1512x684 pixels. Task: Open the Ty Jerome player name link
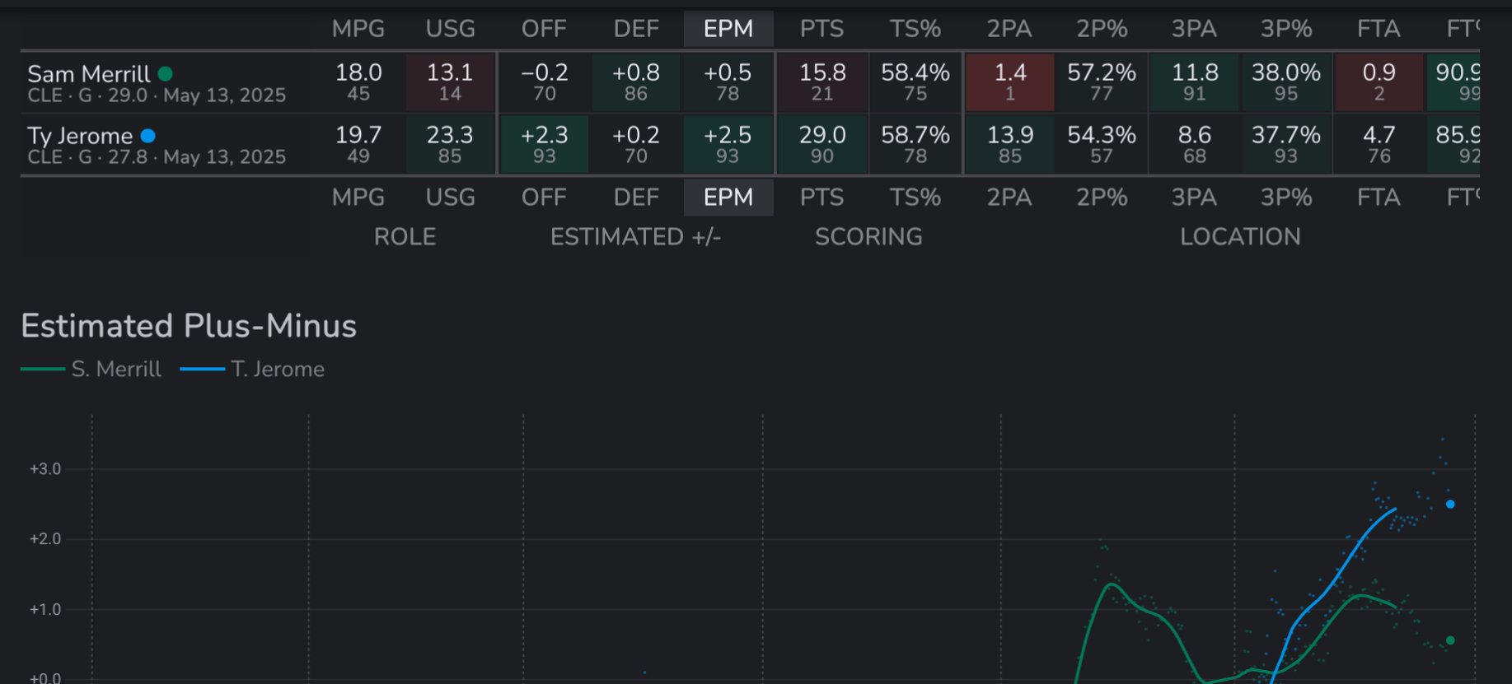pos(80,136)
